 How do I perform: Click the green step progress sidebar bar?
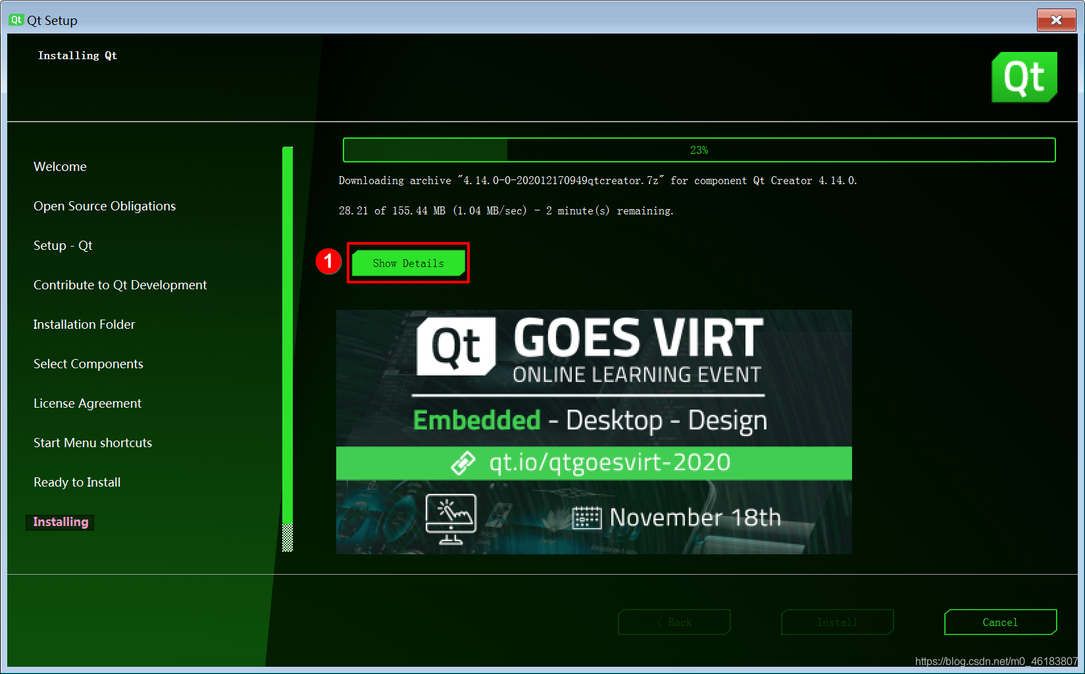[288, 349]
